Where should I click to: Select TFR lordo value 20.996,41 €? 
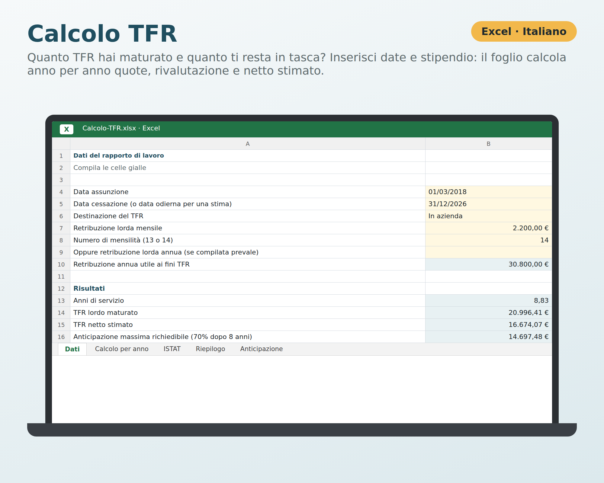[x=488, y=313]
